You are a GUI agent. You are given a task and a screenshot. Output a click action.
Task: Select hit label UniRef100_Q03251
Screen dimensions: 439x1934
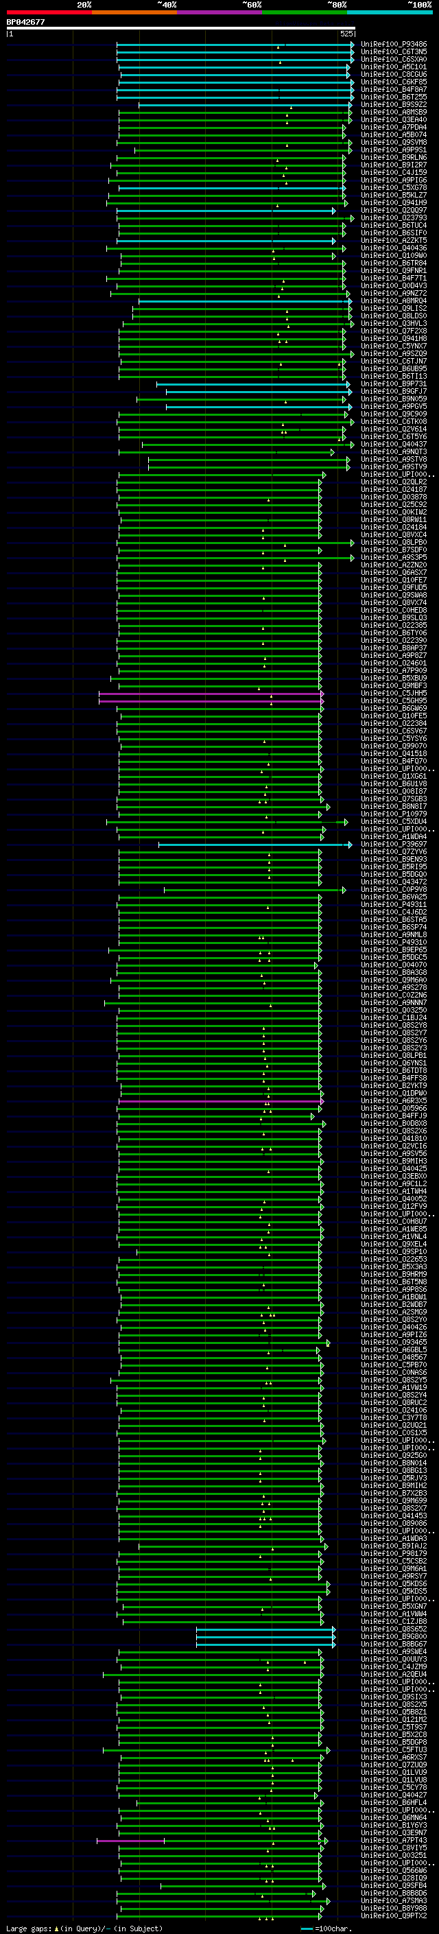(394, 1856)
